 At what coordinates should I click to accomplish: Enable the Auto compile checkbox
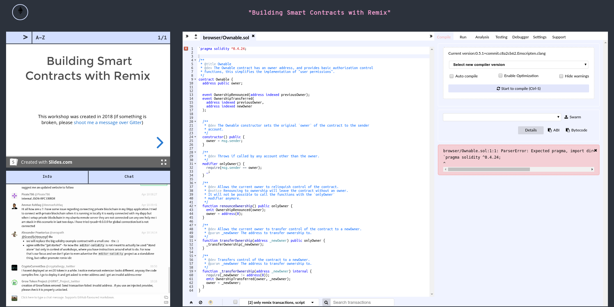(452, 76)
